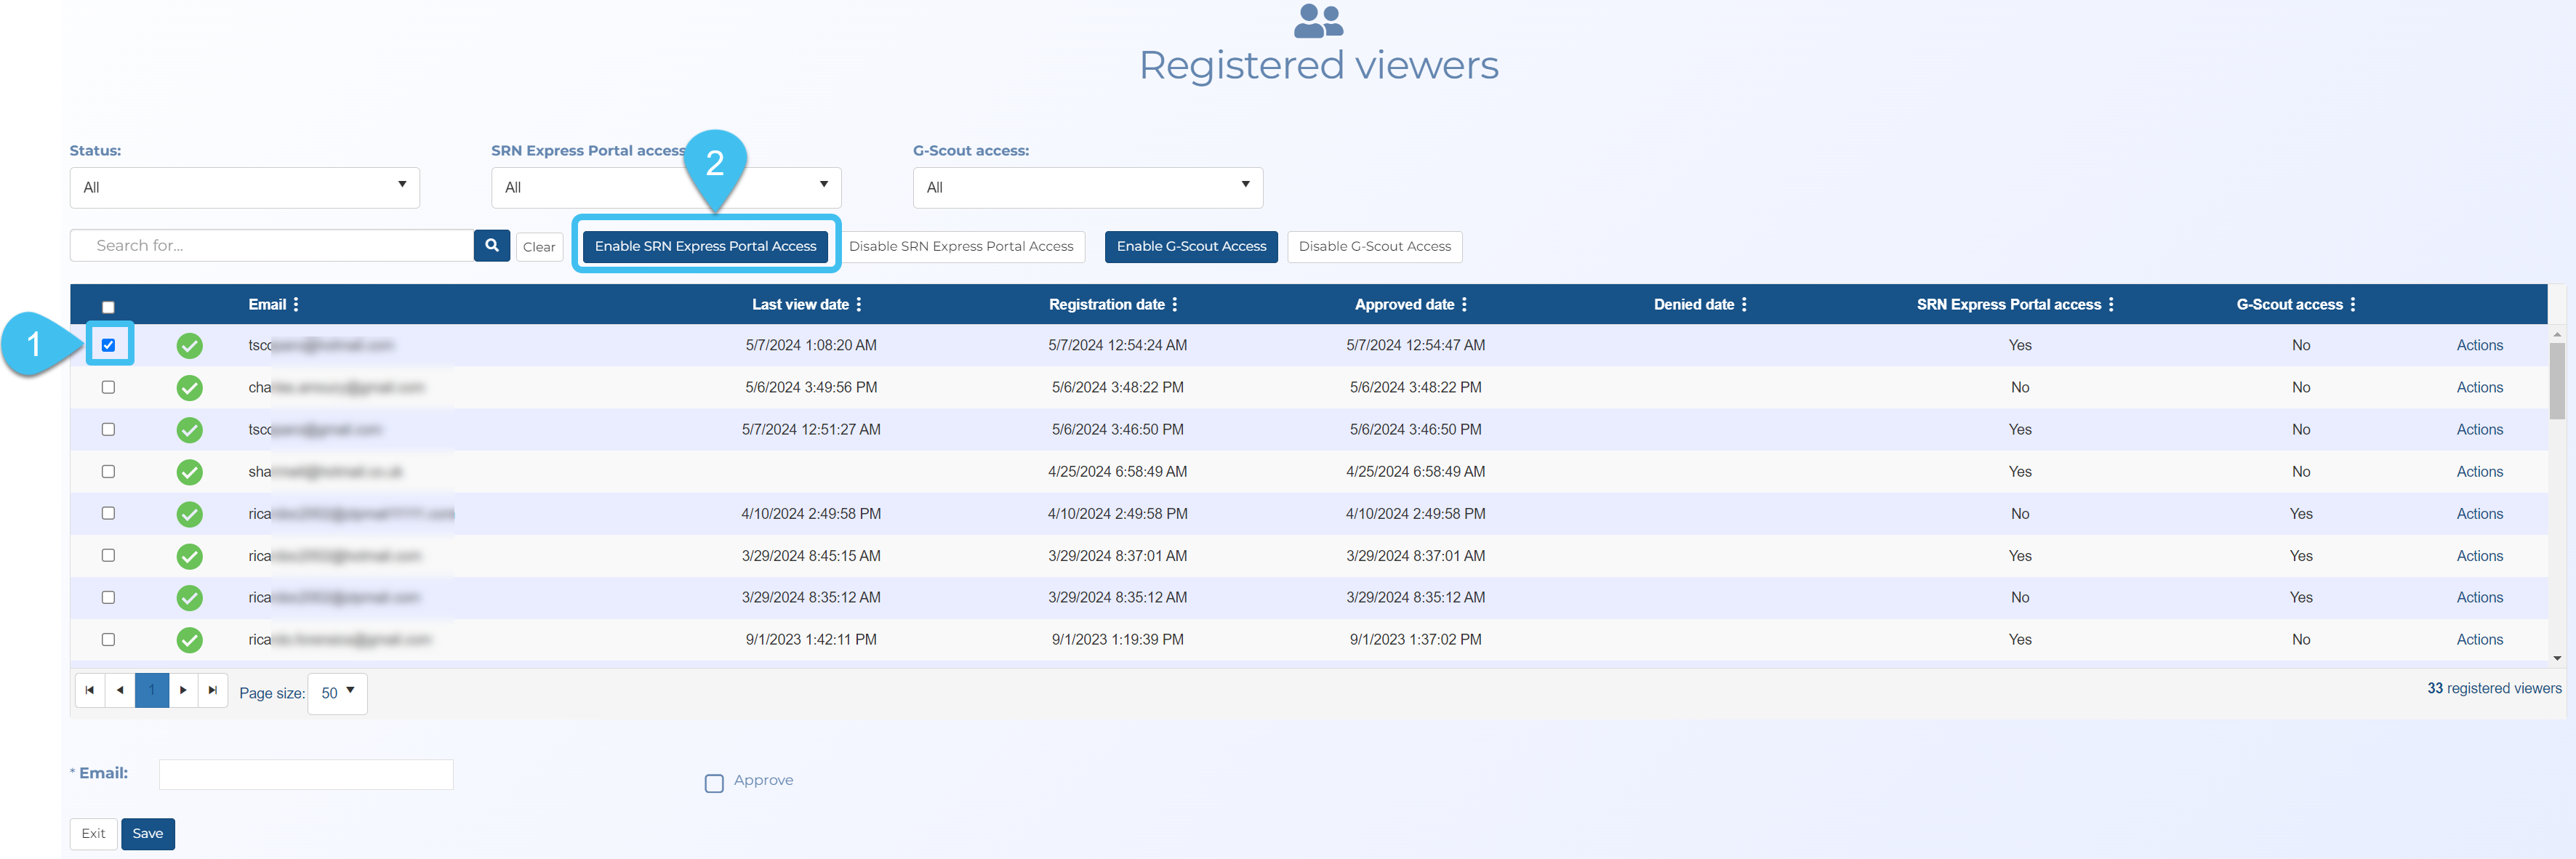Open Actions link for the first row

2479,345
